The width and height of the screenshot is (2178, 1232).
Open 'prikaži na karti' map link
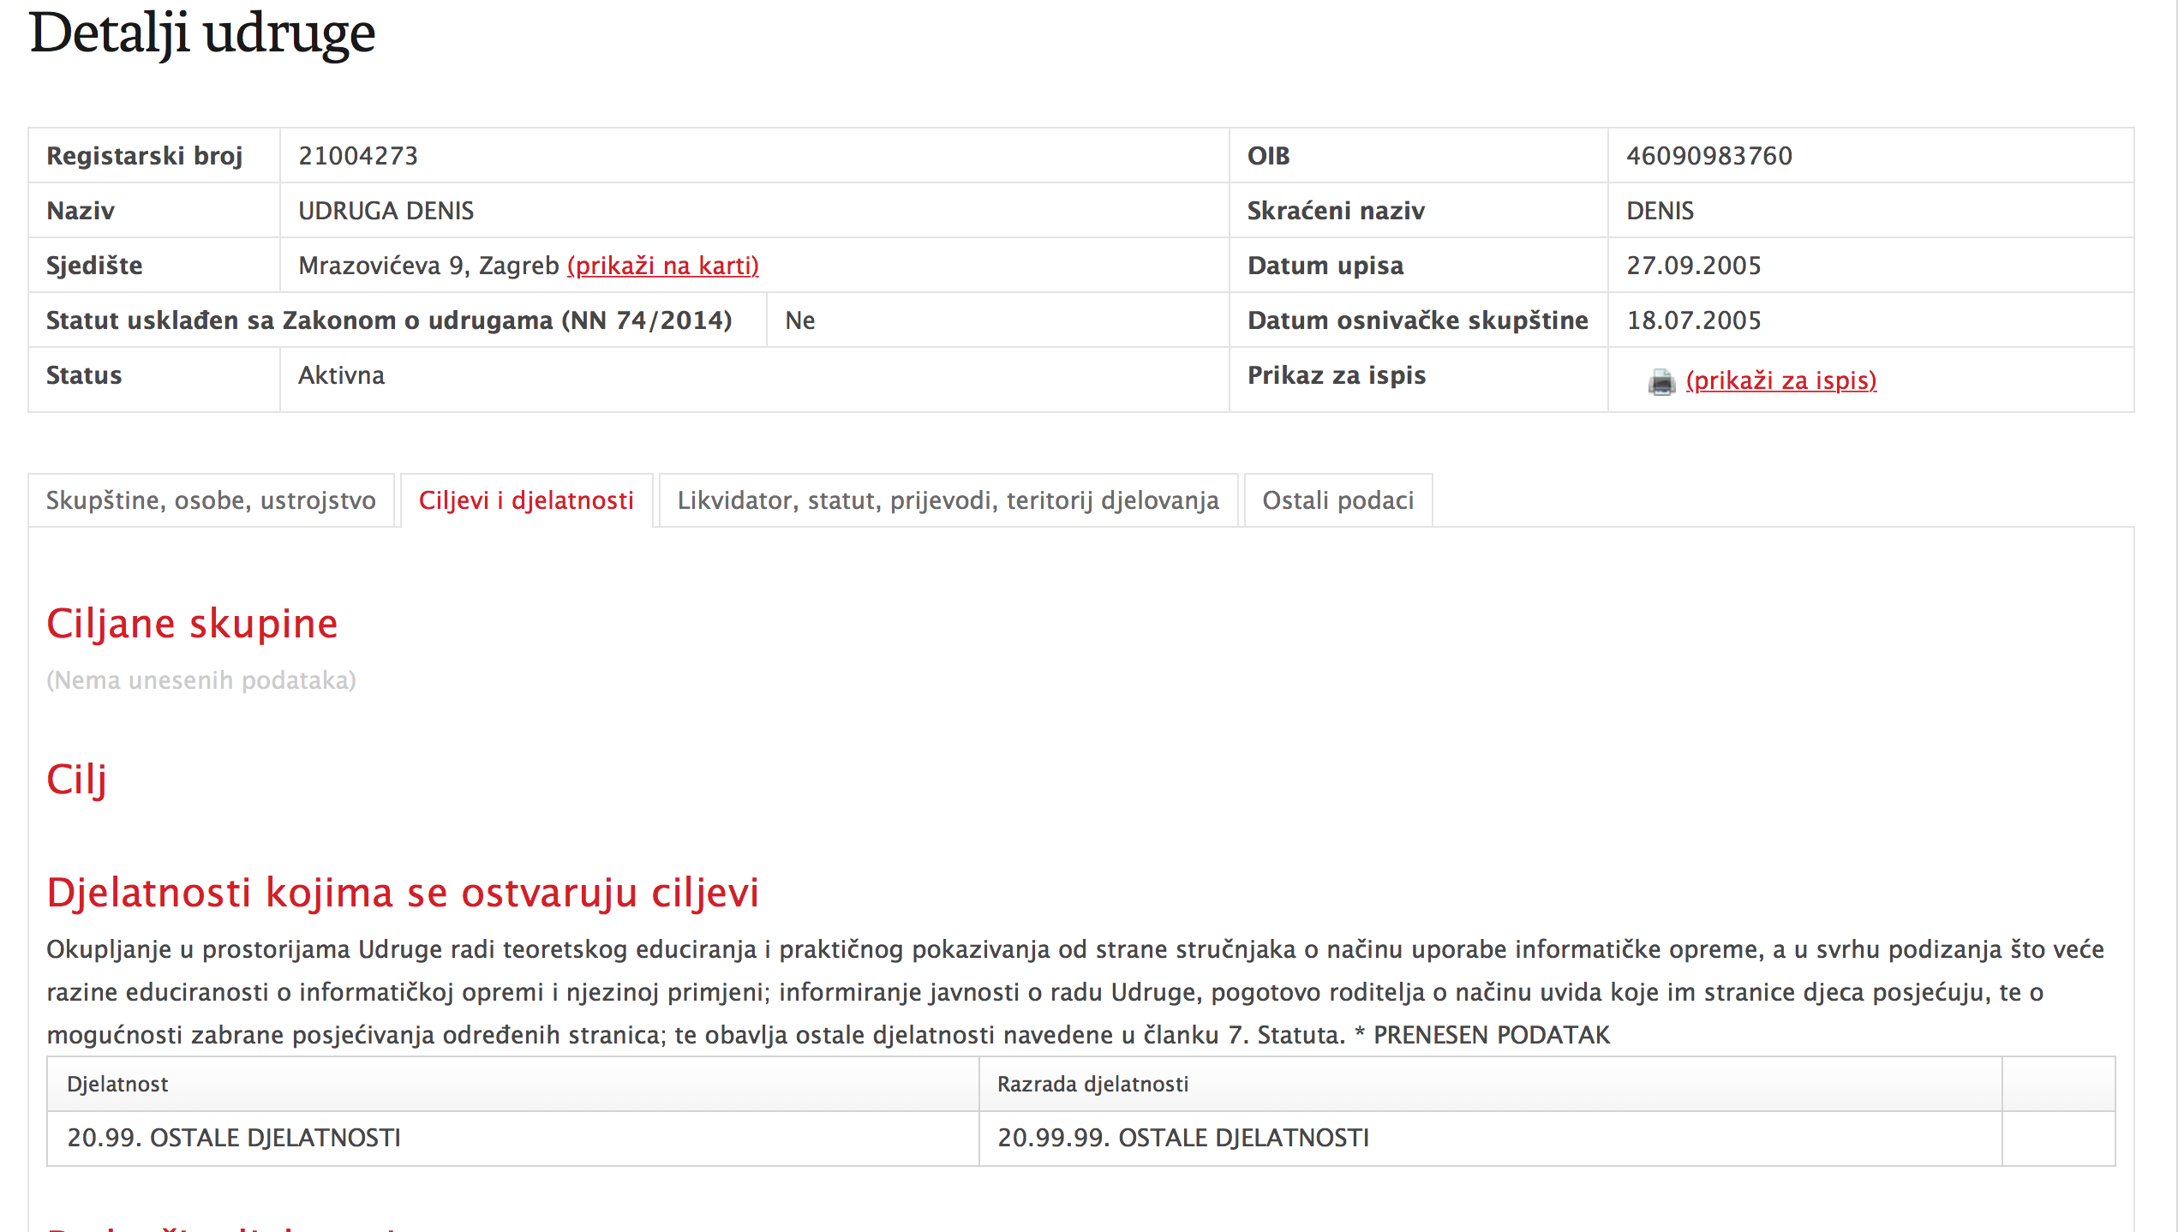662,266
